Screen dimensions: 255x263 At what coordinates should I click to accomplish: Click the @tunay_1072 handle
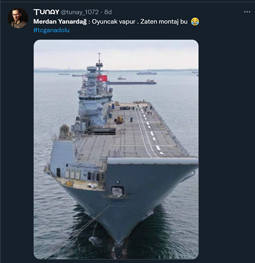click(79, 12)
